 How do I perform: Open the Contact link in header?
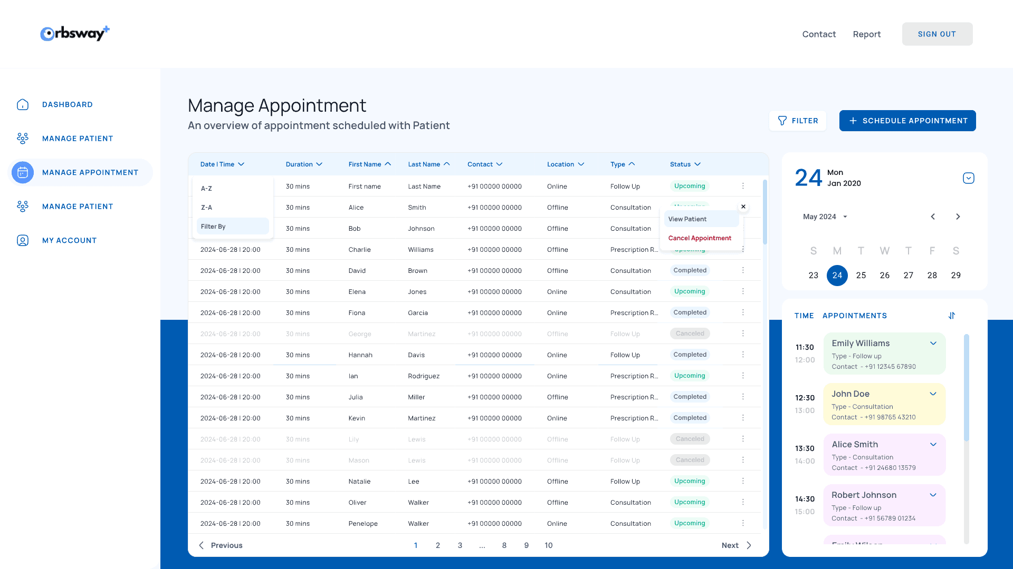click(819, 34)
